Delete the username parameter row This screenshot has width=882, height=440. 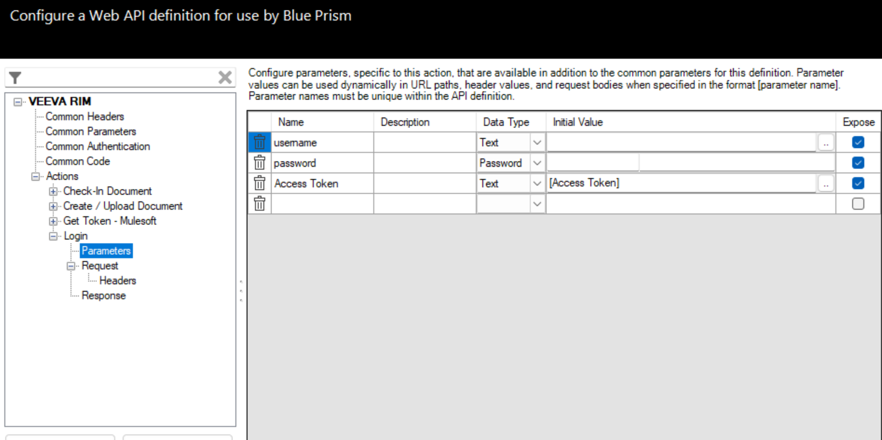pos(260,142)
